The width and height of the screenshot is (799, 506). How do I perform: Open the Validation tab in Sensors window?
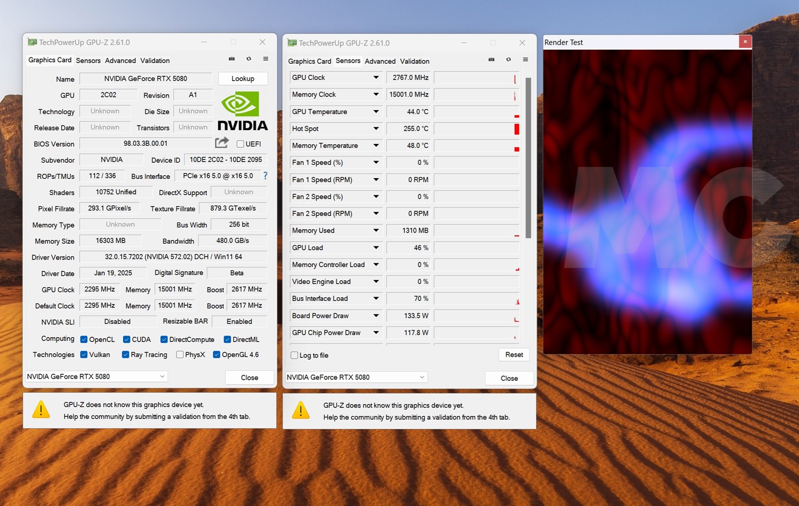(x=414, y=61)
